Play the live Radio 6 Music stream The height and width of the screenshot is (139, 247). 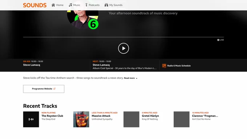pyautogui.click(x=123, y=48)
